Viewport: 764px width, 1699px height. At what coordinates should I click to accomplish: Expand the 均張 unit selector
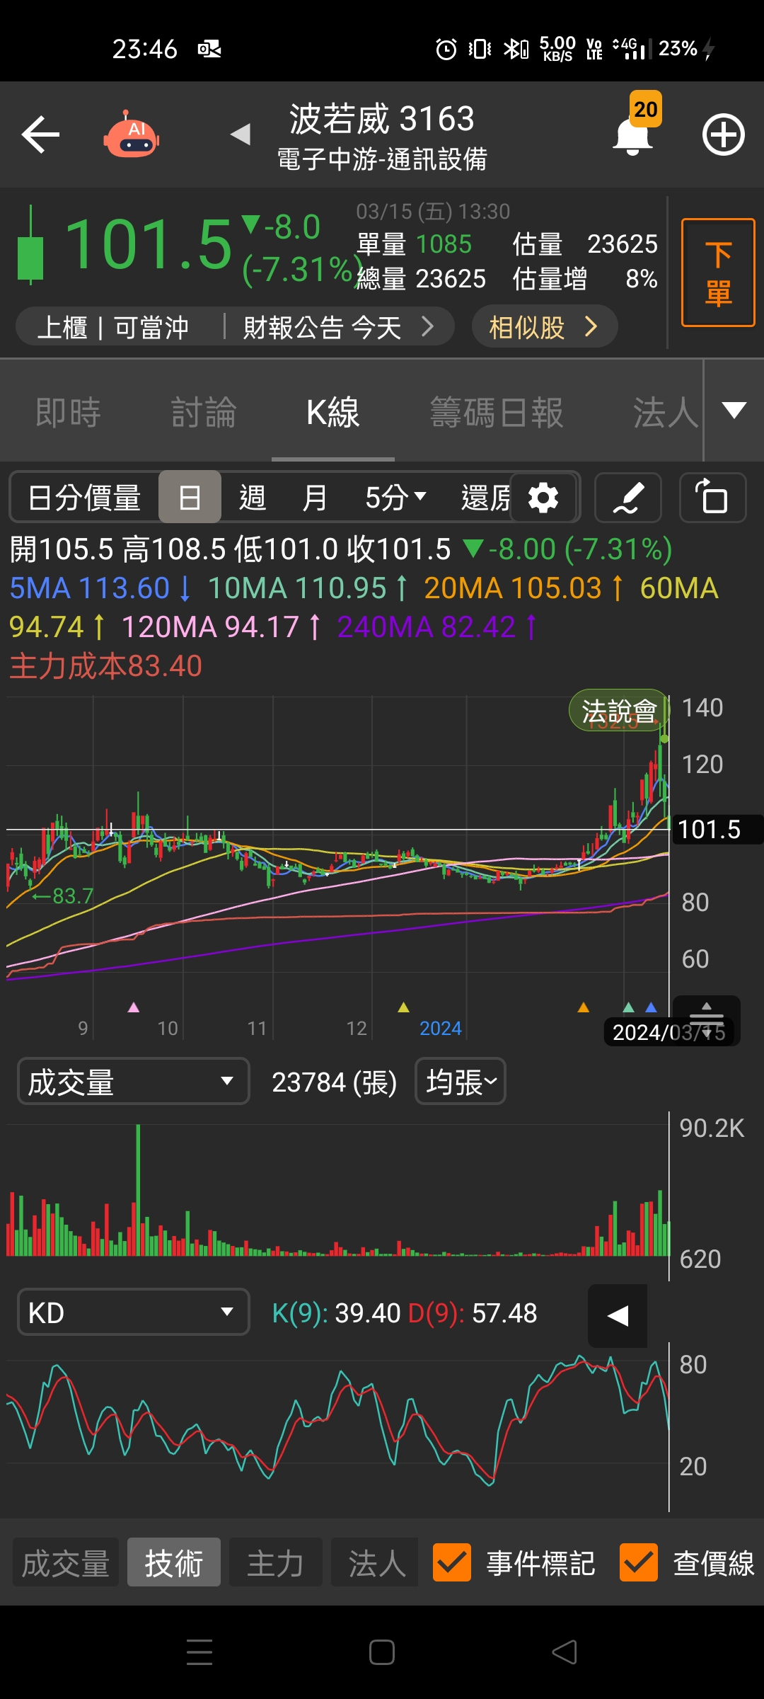coord(461,1082)
